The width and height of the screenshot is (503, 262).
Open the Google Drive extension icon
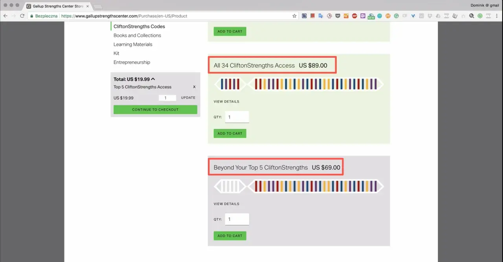pos(438,16)
